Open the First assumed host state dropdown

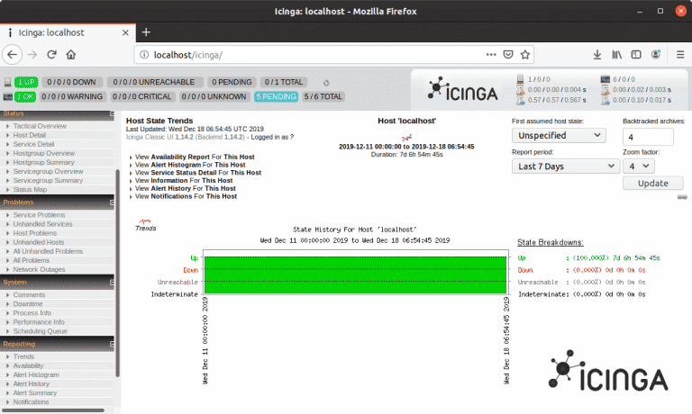[559, 135]
